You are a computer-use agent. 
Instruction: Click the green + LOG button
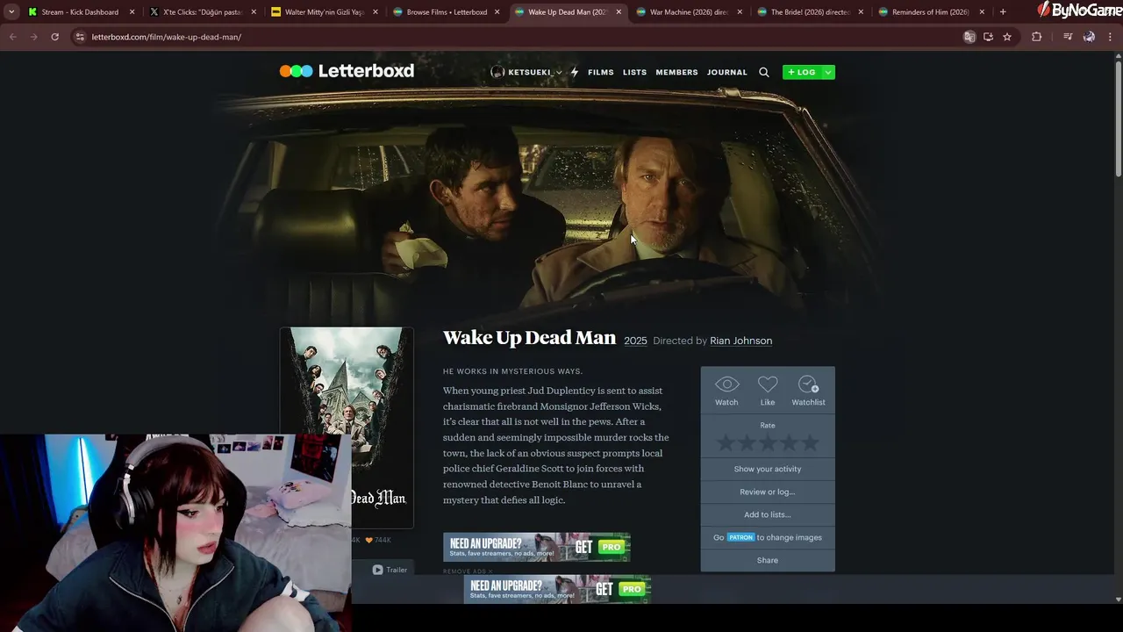click(x=802, y=72)
